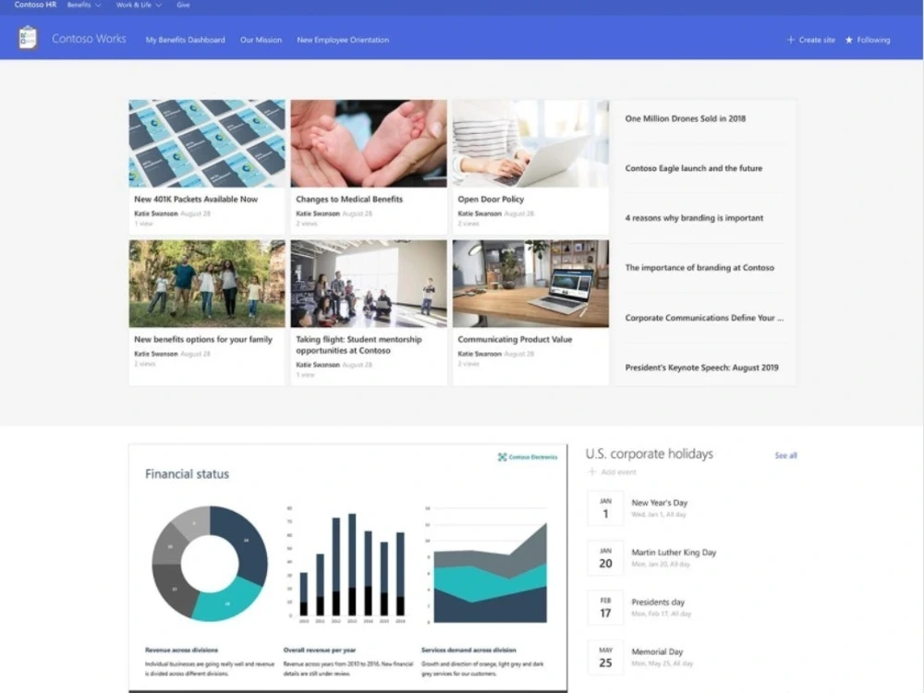Open President's Keynote Speech: August 2019

click(x=702, y=367)
